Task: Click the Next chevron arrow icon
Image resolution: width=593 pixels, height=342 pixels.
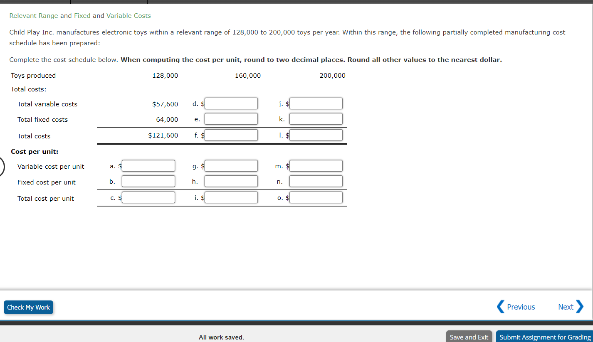Action: point(581,307)
